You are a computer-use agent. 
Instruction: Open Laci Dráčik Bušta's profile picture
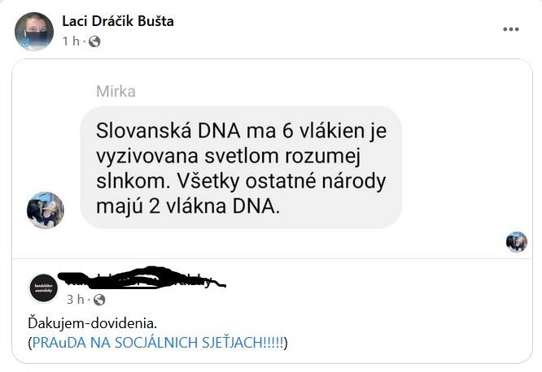tap(33, 31)
